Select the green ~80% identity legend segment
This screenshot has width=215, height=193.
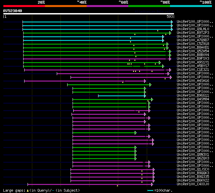click(x=149, y=6)
